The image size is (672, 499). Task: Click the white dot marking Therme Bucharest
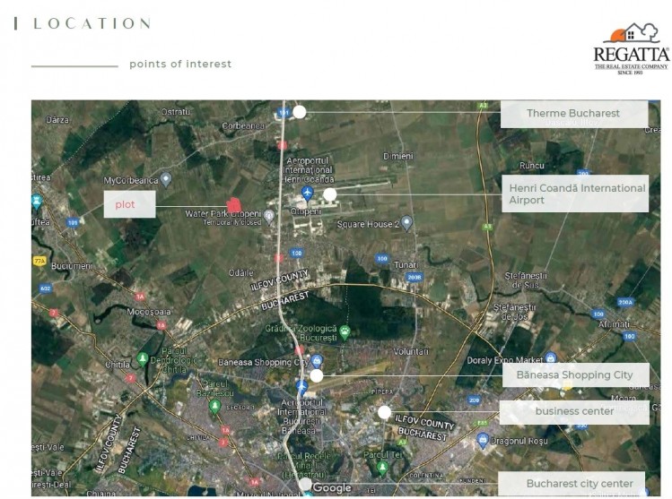tap(299, 112)
